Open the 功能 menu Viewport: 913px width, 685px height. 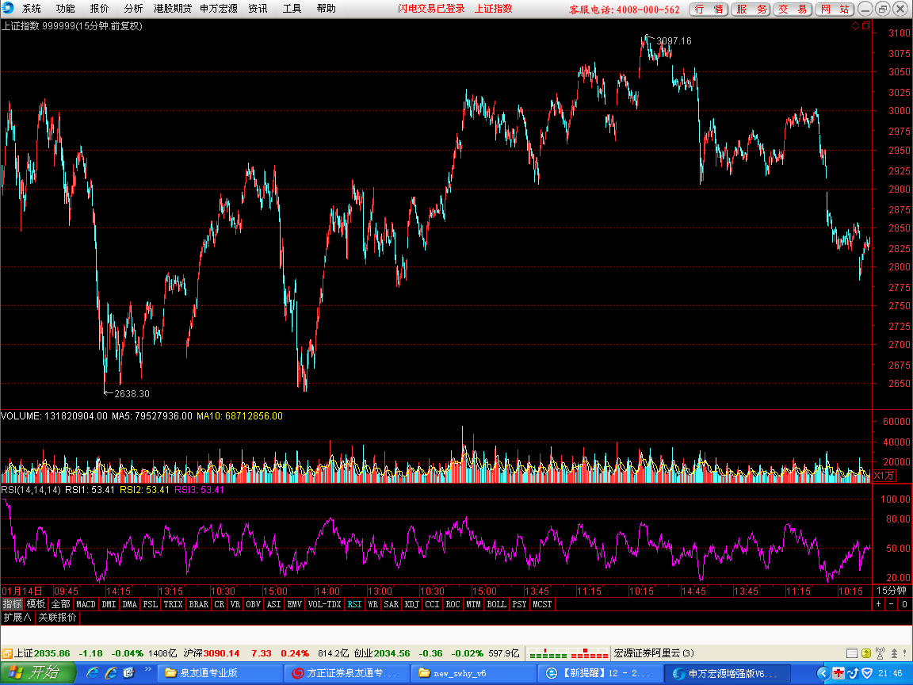pos(65,9)
